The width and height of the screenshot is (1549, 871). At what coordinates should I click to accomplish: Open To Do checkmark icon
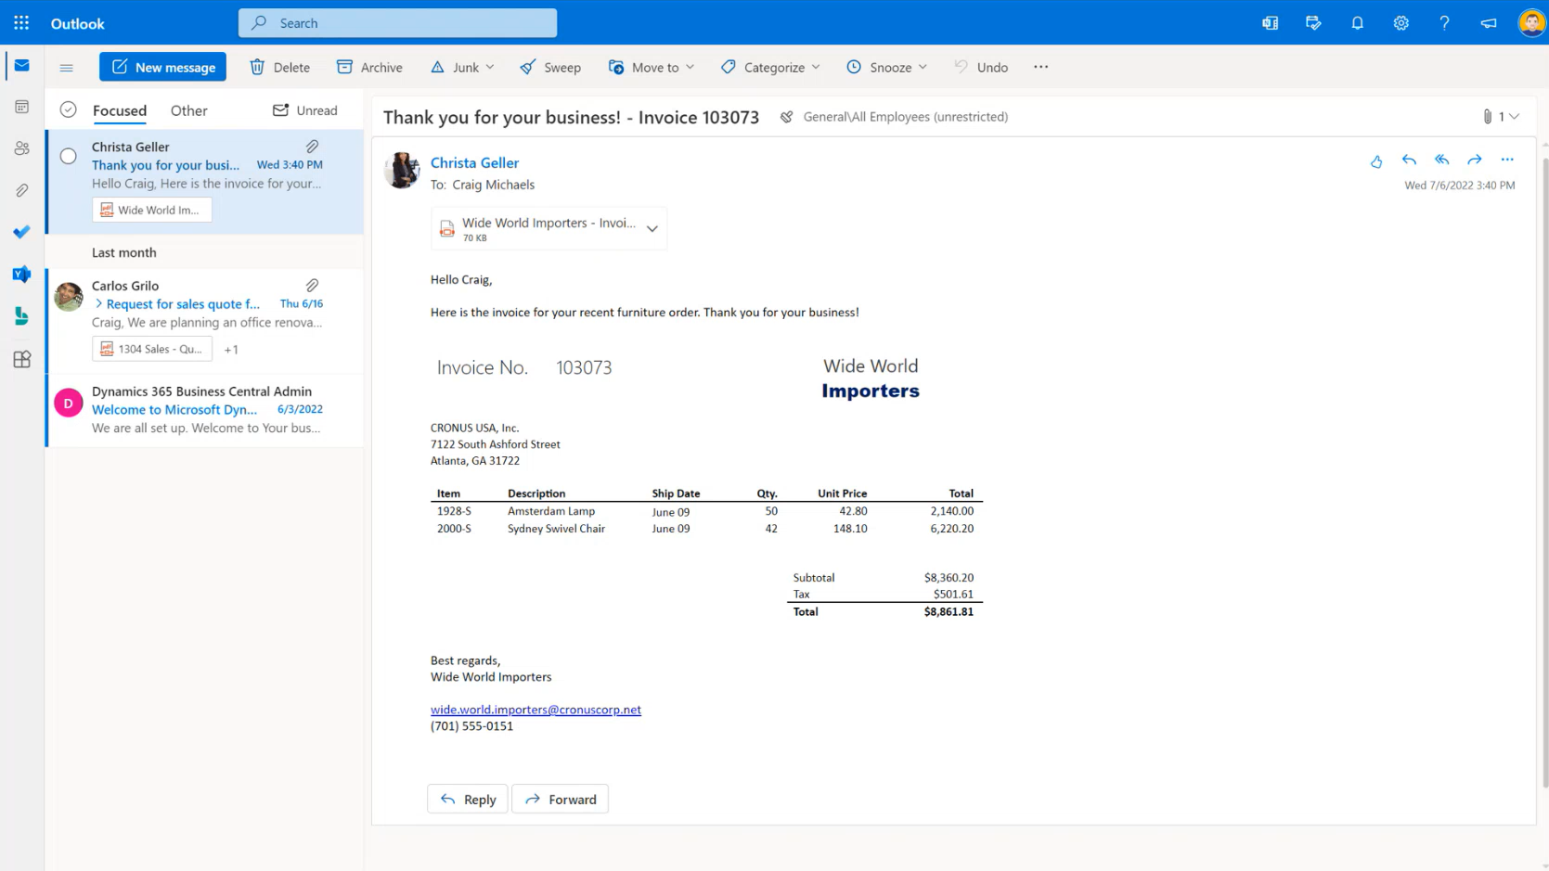(x=22, y=232)
